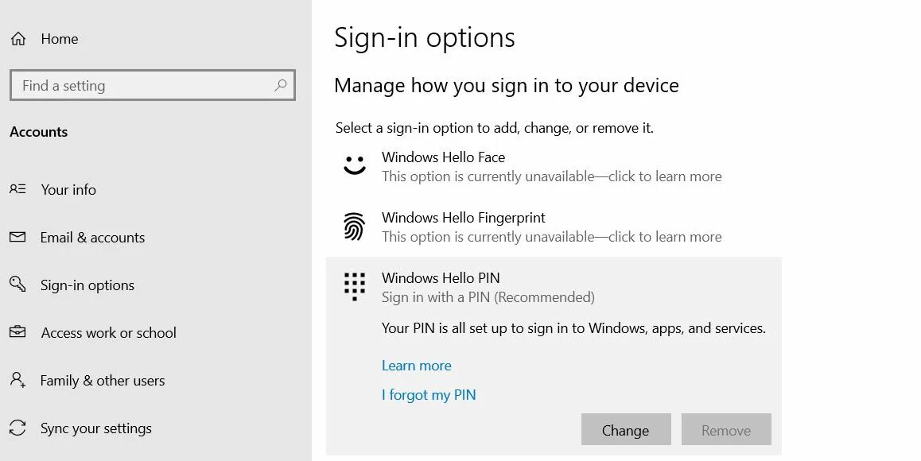921x461 pixels.
Task: Expand the Windows Hello Fingerprint option
Action: click(x=463, y=218)
